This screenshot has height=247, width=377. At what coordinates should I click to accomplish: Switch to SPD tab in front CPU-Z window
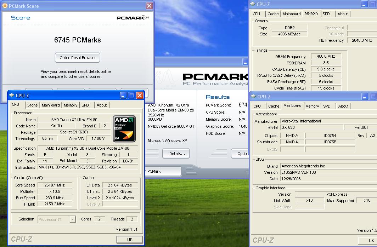[x=85, y=105]
